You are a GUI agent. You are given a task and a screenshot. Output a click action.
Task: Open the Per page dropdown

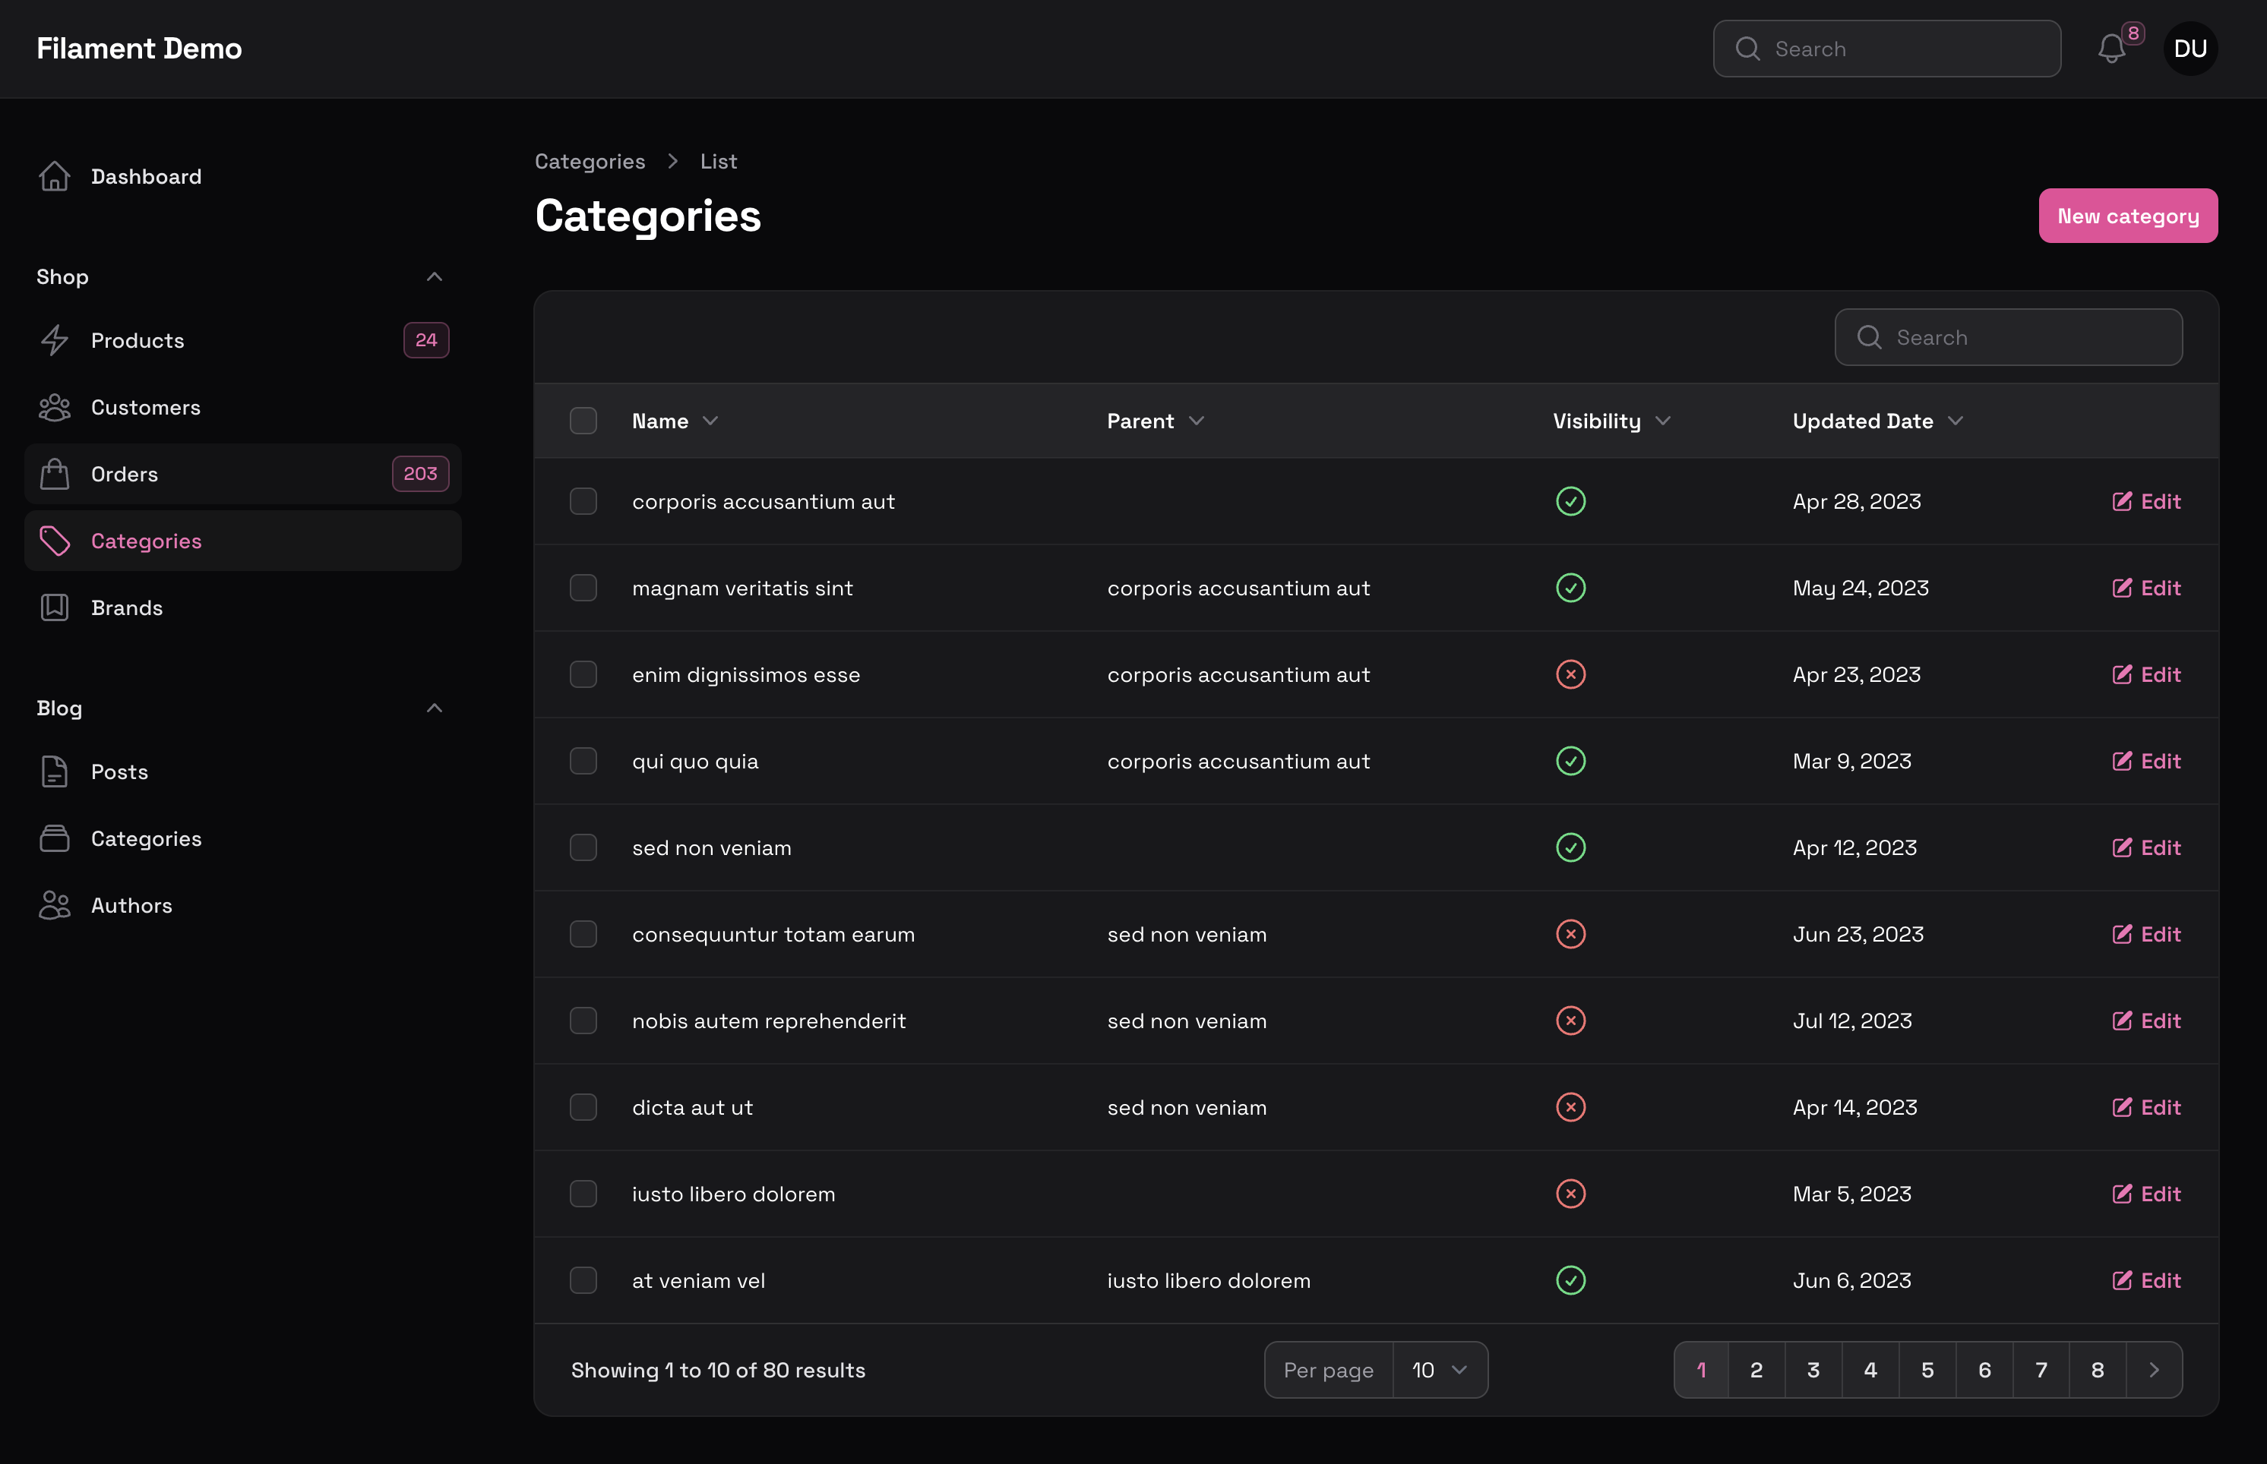1439,1370
